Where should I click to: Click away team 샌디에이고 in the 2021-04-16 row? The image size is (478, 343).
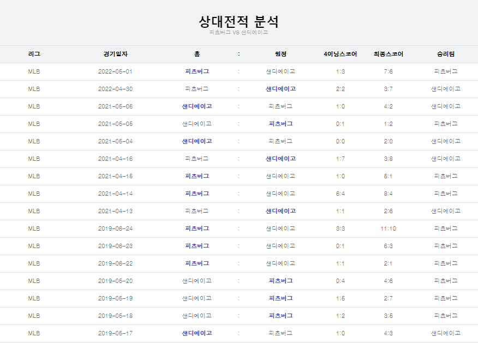[280, 159]
